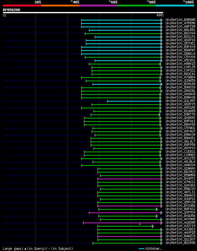Click the UniRef100_B6UC41 label
The height and width of the screenshot is (251, 197).
180,74
